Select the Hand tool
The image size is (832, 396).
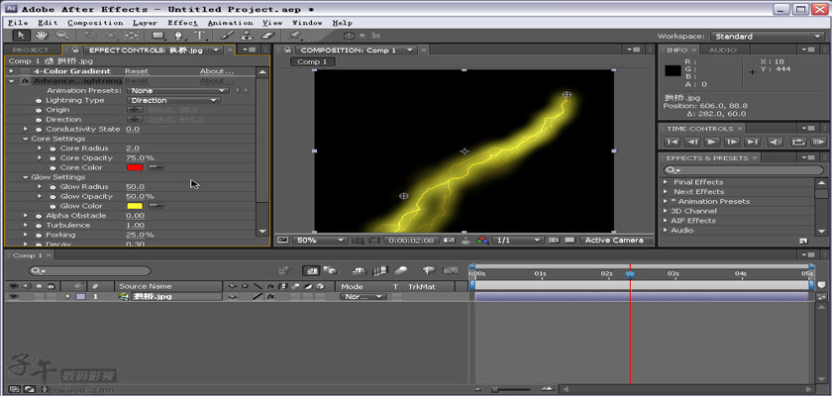pyautogui.click(x=42, y=36)
